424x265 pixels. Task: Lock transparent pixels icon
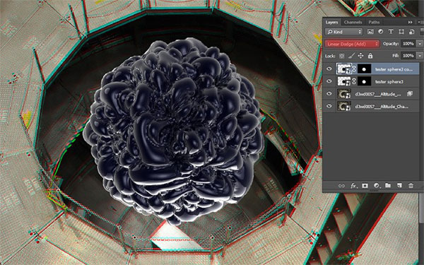(342, 56)
